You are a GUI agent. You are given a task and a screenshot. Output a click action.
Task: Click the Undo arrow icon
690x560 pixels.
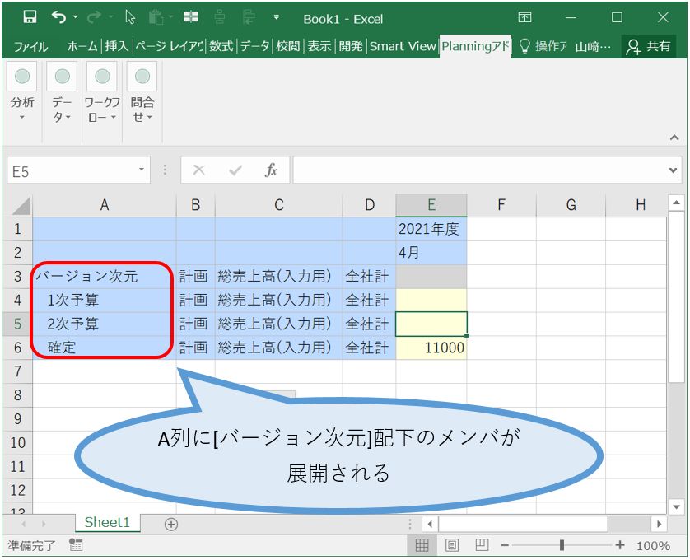pos(58,17)
